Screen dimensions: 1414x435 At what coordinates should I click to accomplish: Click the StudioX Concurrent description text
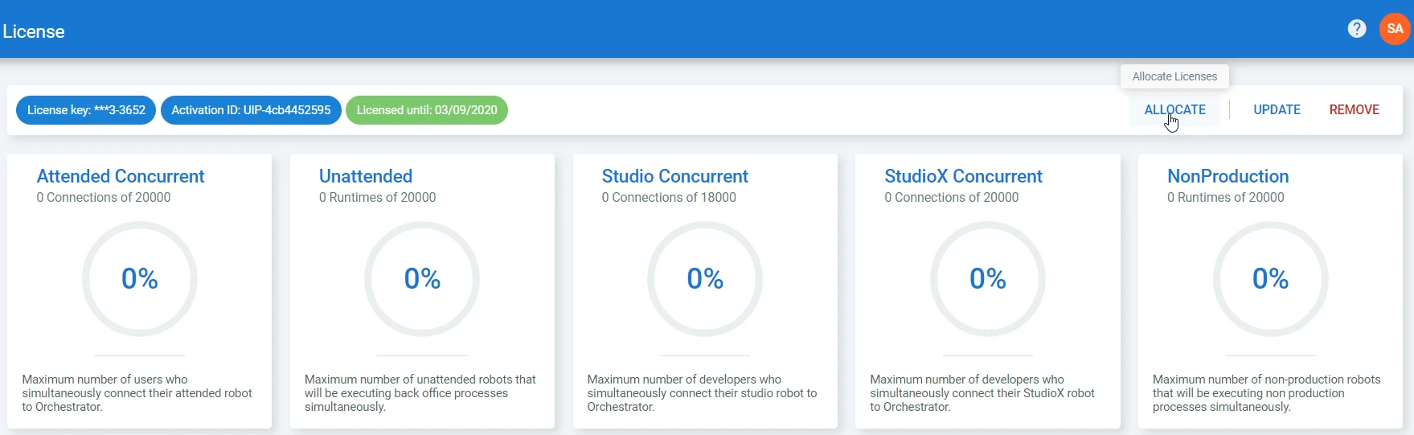(982, 393)
